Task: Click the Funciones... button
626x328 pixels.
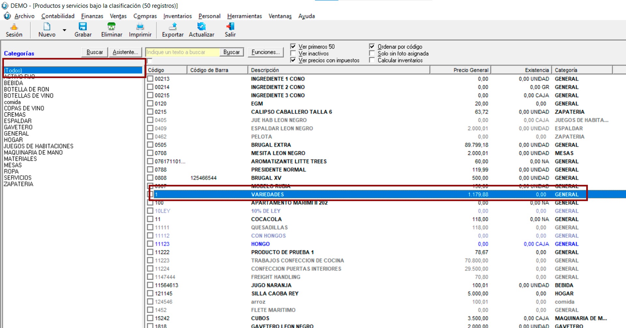Action: [x=265, y=52]
